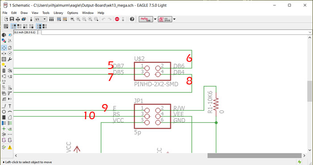The image size is (313, 165).
Task: Open the Errors warning triangle tool
Action: tap(10, 147)
